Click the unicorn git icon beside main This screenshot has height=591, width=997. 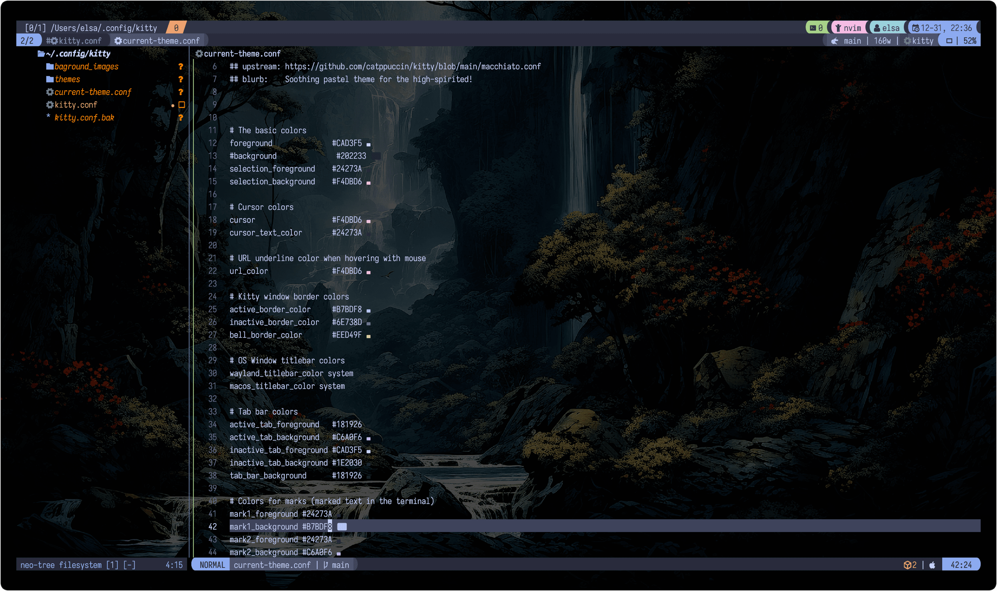(x=835, y=40)
